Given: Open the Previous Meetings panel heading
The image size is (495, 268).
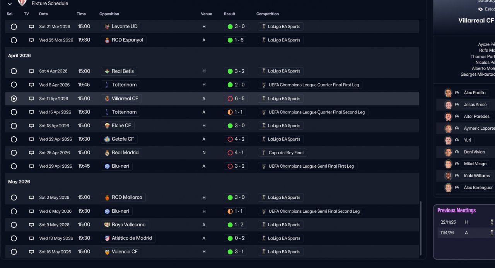Looking at the screenshot, I should (x=456, y=210).
